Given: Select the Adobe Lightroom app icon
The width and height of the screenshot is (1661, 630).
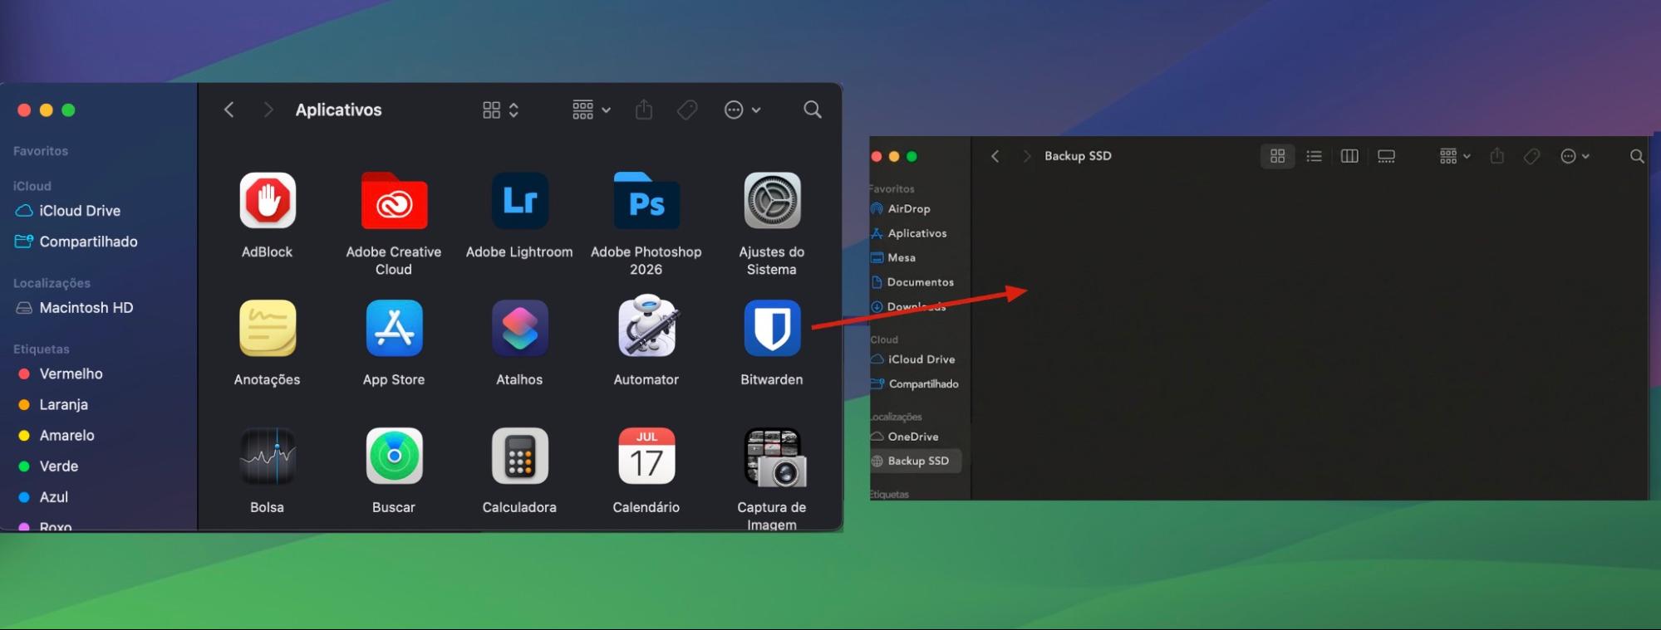Looking at the screenshot, I should (519, 200).
